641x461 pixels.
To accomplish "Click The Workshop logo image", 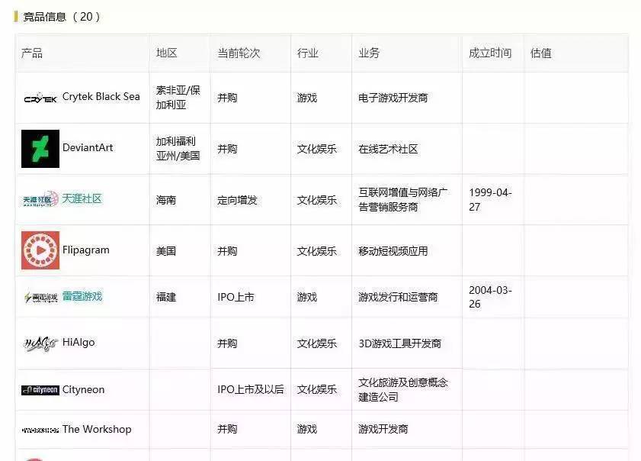I will (40, 430).
